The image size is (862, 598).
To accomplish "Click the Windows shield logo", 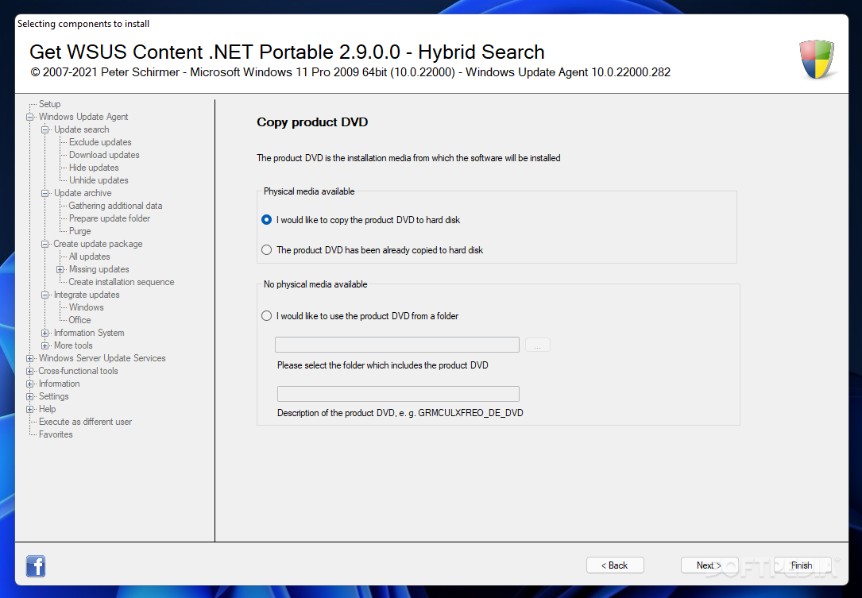I will pyautogui.click(x=817, y=59).
